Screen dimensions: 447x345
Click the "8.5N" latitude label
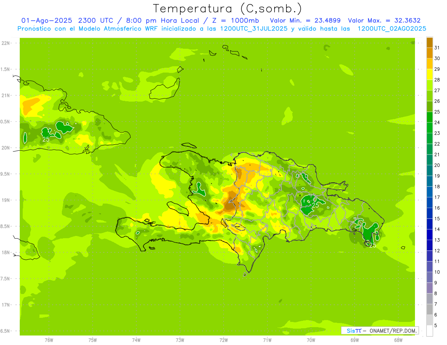[x=5, y=226]
